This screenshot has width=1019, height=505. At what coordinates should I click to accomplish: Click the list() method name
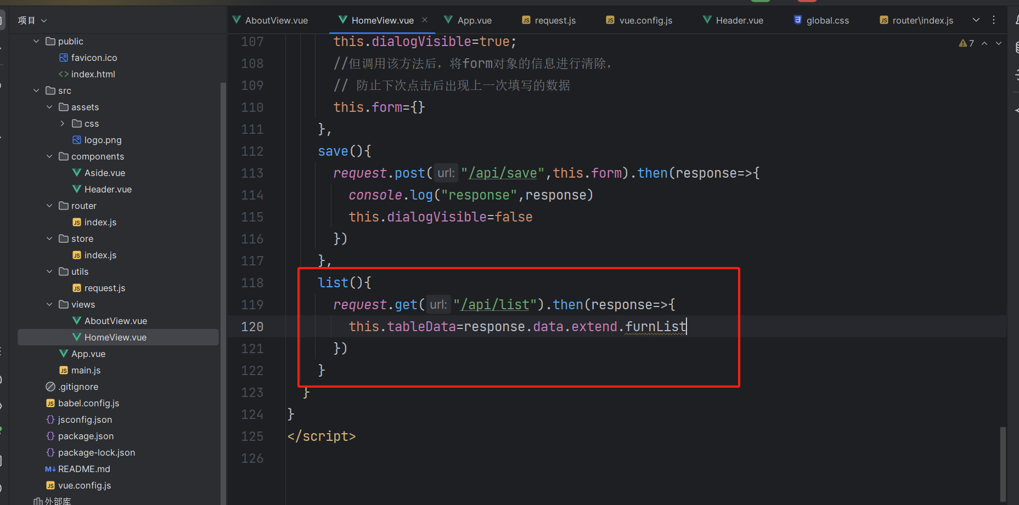(333, 283)
